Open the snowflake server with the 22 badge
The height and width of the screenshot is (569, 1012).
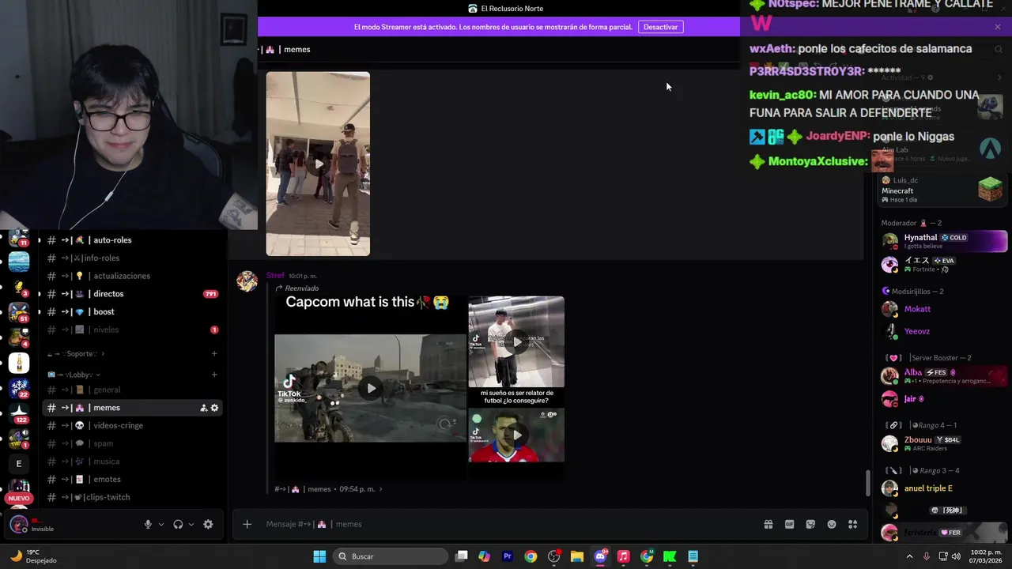click(x=19, y=387)
